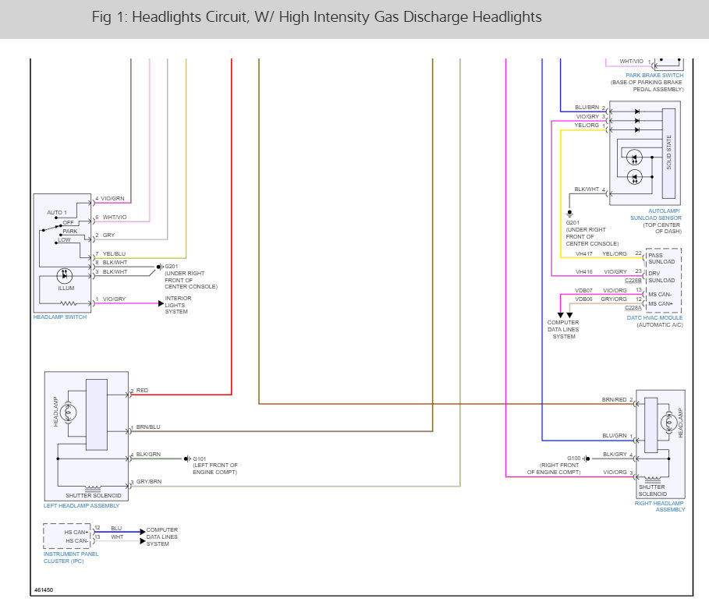Click the BLK/GRY wire label

615,454
